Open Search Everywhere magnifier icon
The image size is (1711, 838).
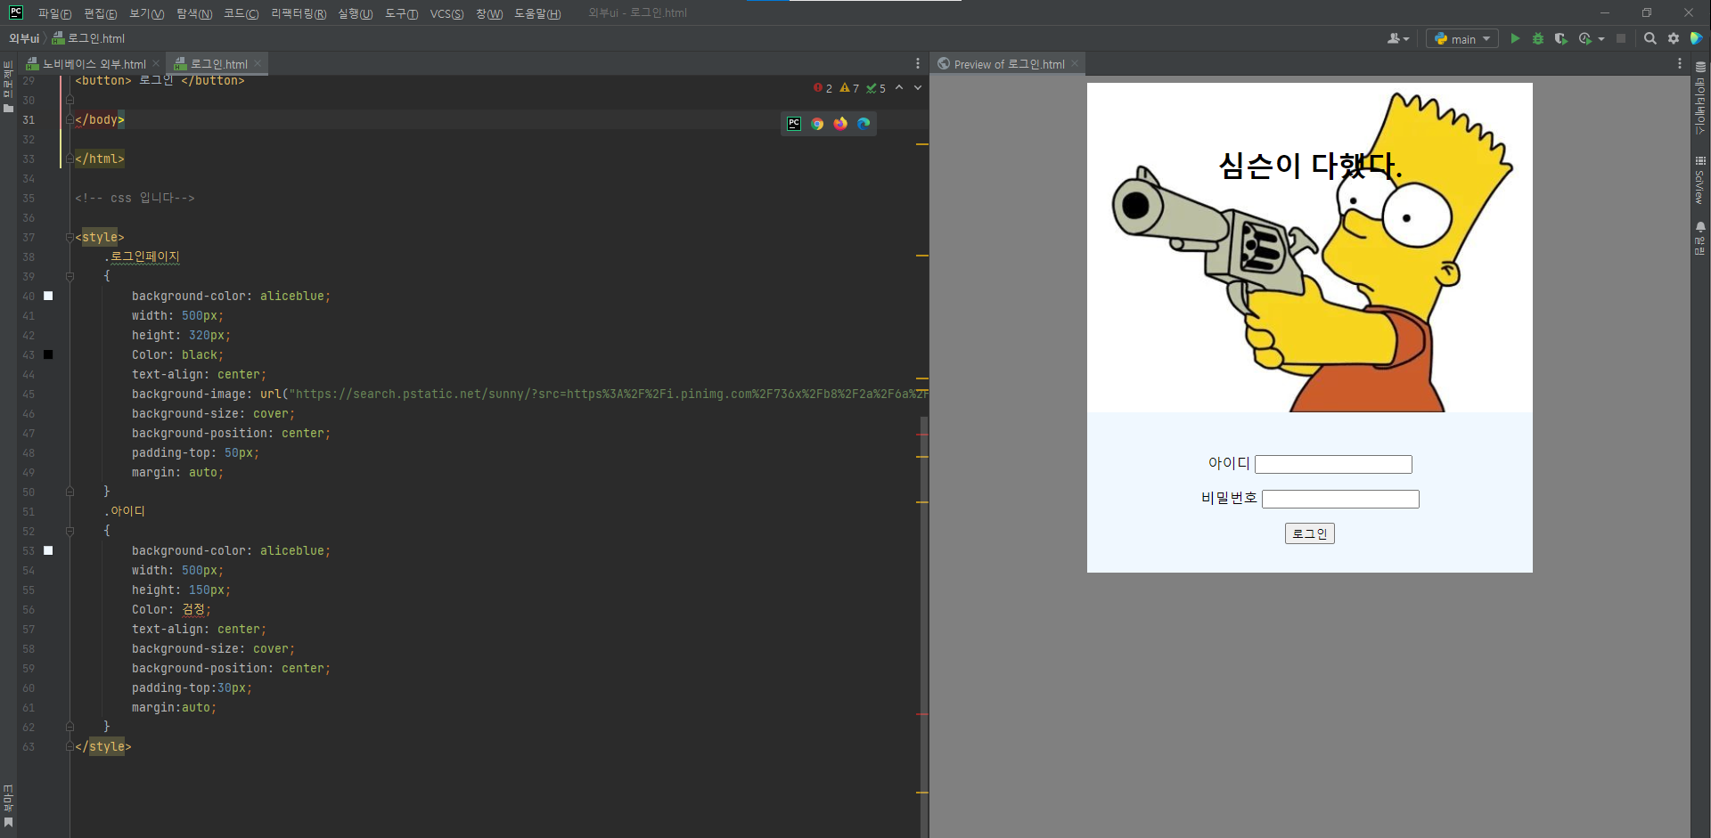(x=1650, y=38)
